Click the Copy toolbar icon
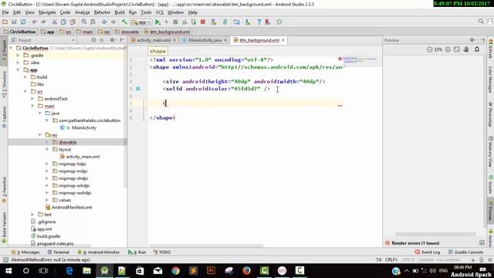Image resolution: width=494 pixels, height=278 pixels. (x=63, y=22)
